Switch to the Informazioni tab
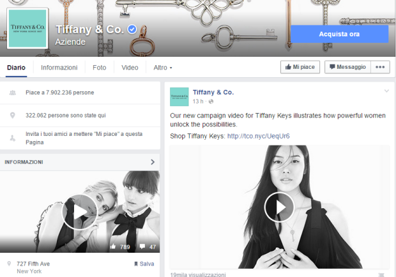This screenshot has height=277, width=396. [x=59, y=68]
